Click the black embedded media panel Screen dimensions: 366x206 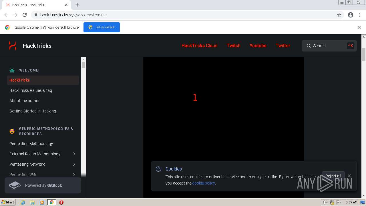224,127
